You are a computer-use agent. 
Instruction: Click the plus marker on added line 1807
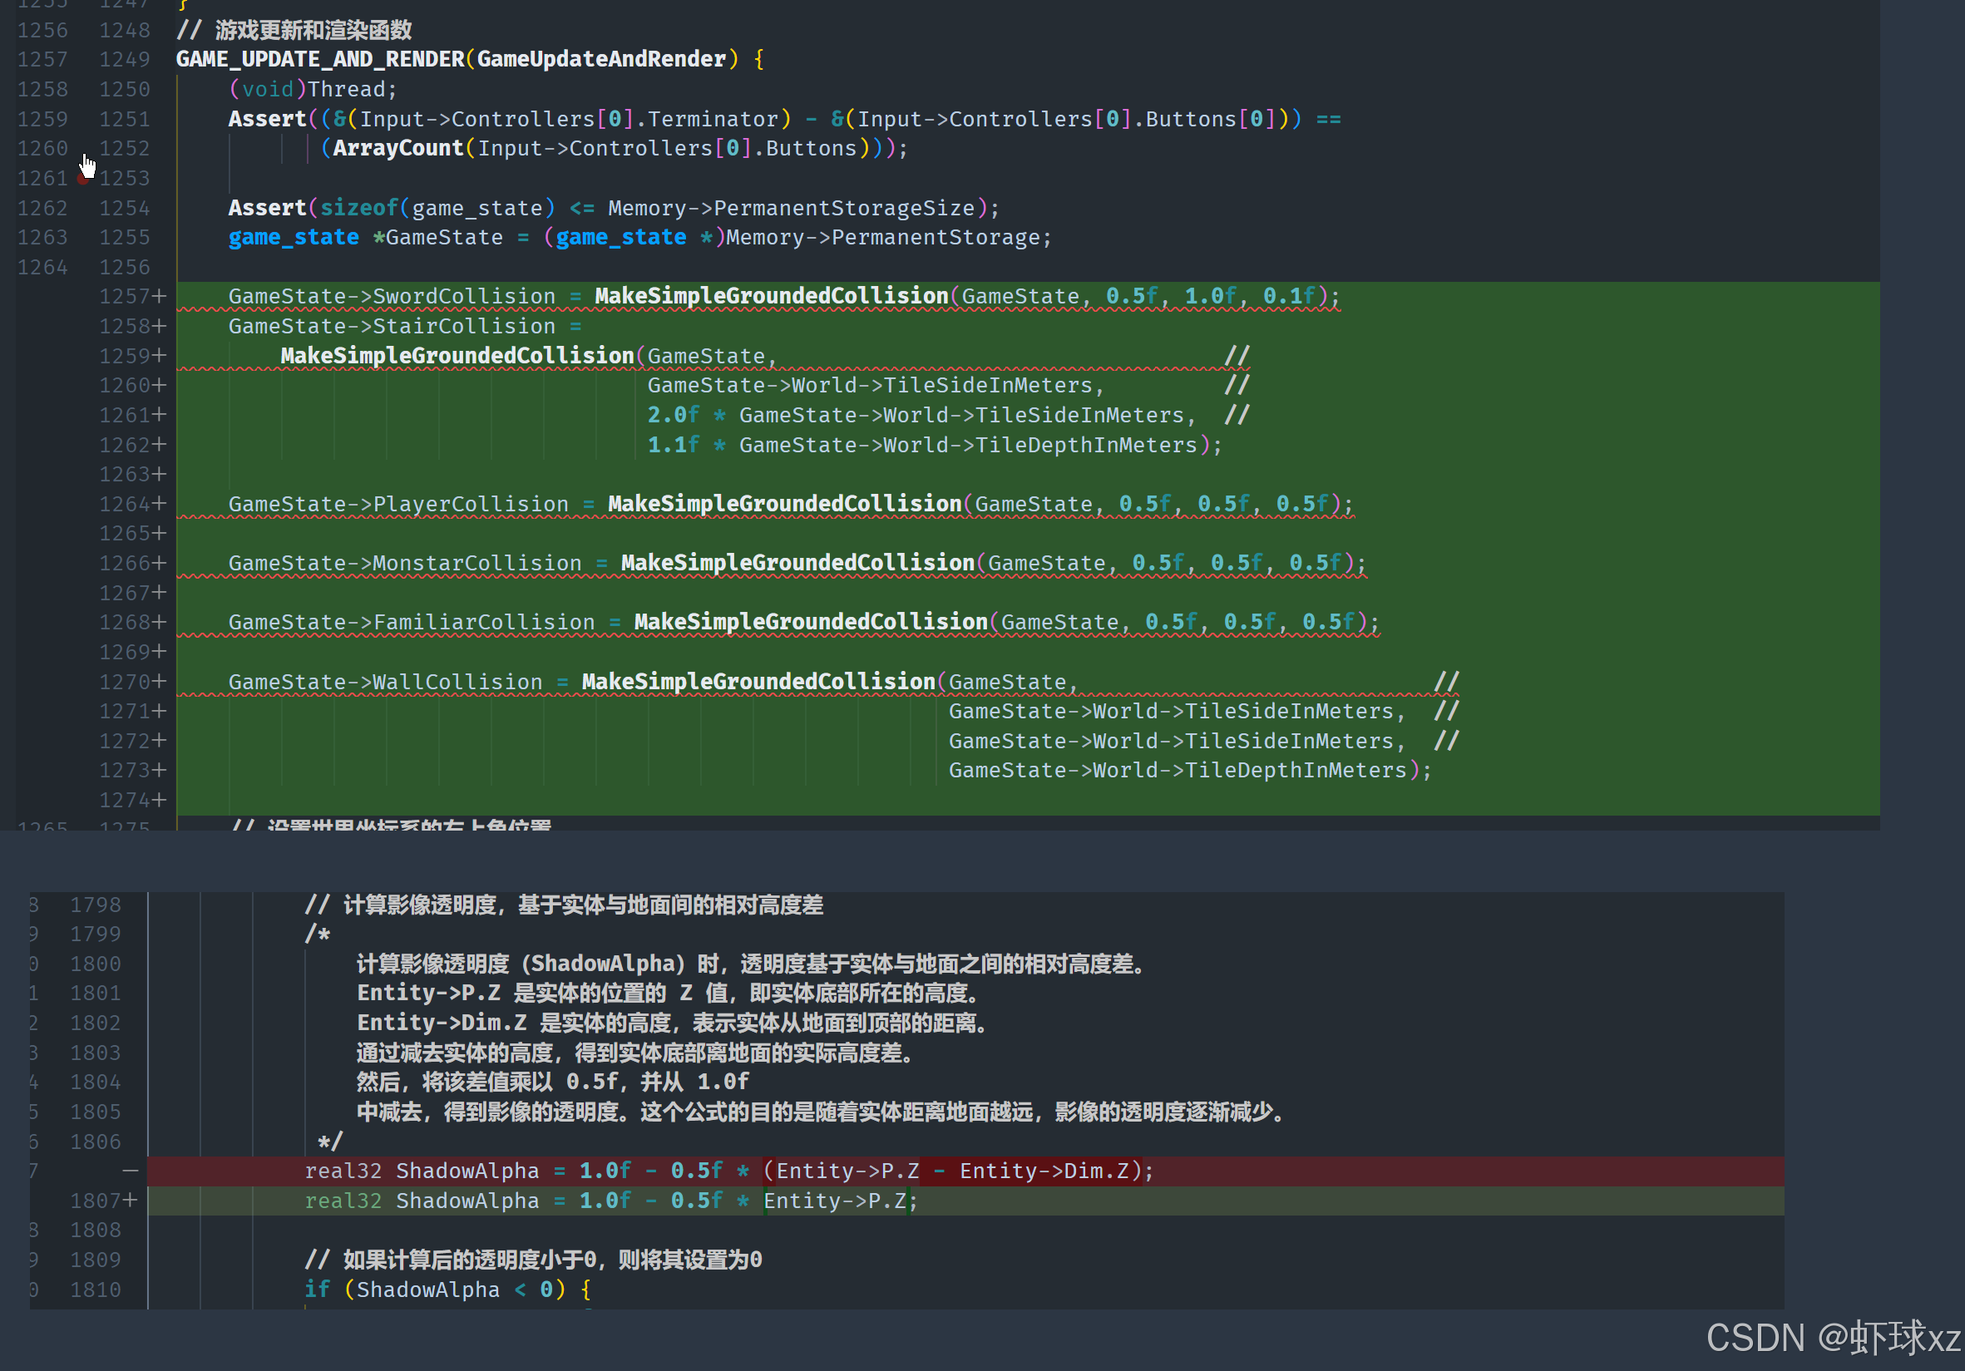click(x=130, y=1201)
